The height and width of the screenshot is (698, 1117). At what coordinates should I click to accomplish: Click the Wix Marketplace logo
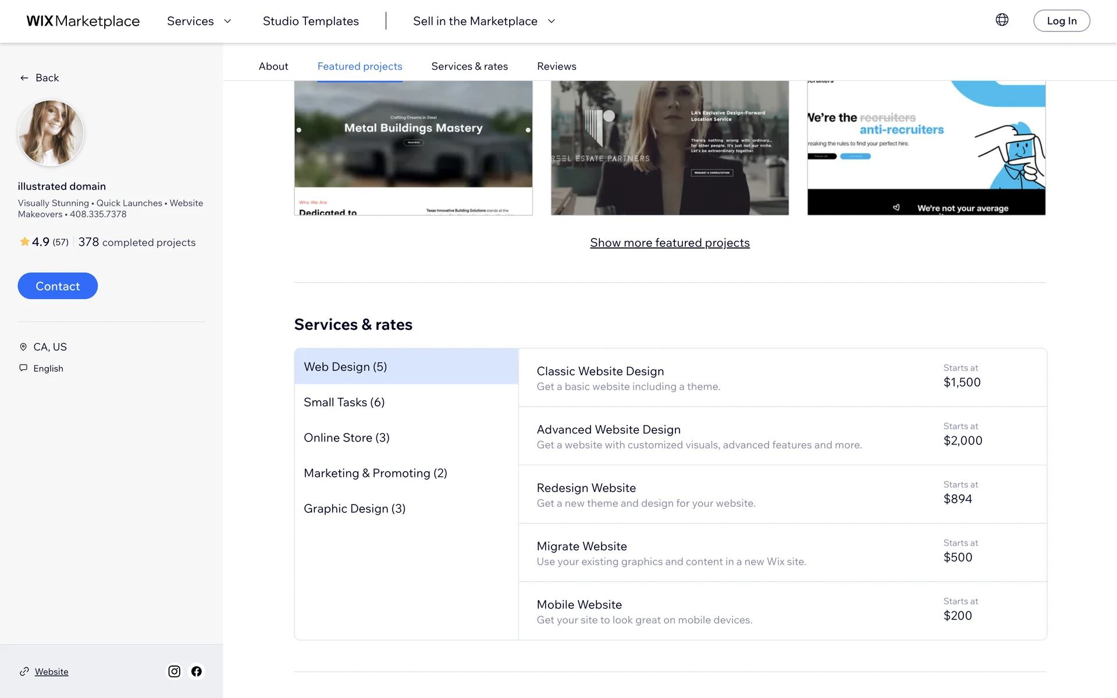(x=83, y=21)
